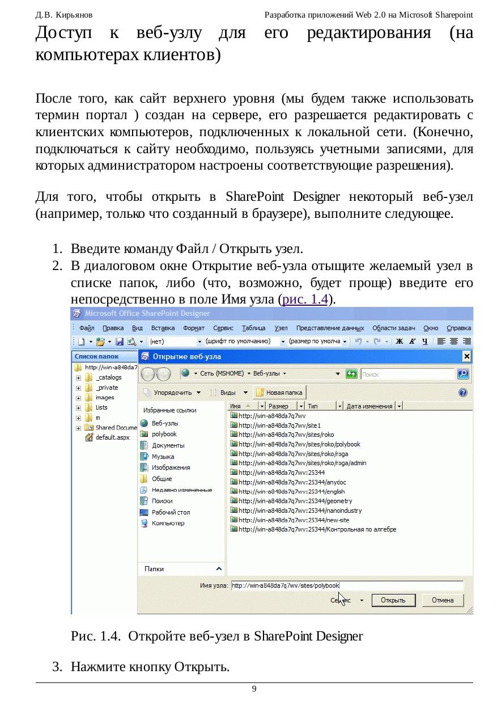Click the рис. 1.4 hyperlink

pos(305,298)
